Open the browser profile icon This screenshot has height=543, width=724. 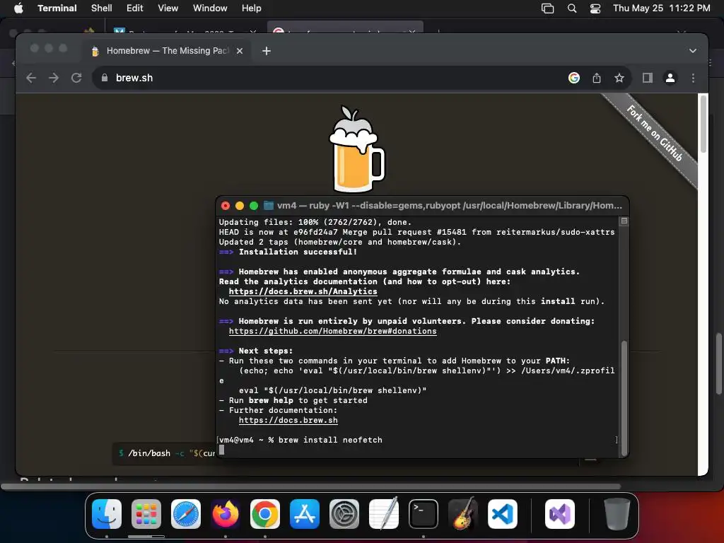[x=670, y=78]
